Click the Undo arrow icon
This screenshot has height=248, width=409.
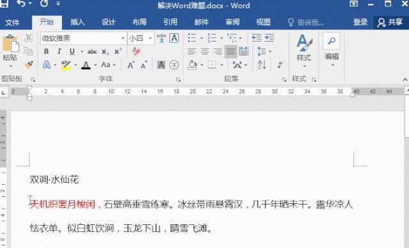[22, 3]
